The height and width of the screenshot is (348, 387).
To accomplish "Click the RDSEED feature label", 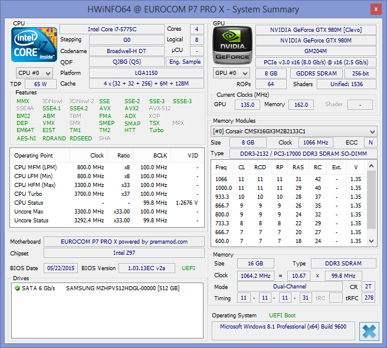I will click(81, 139).
